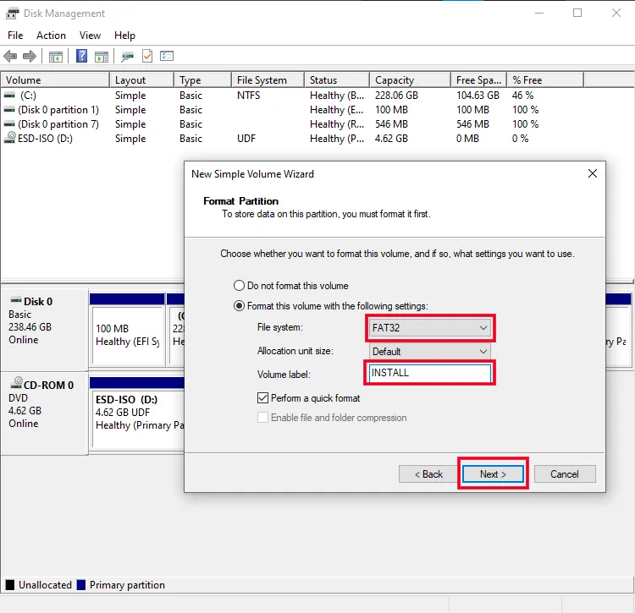This screenshot has height=613, width=635.
Task: Click the Show/Hide Action Pane icon
Action: pyautogui.click(x=102, y=57)
